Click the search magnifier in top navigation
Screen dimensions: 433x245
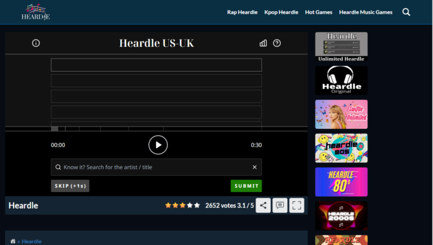pos(406,12)
